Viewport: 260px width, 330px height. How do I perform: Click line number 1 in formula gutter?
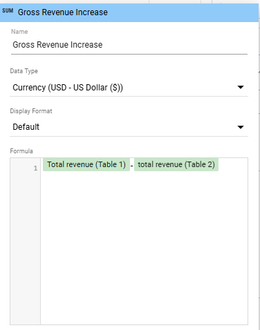35,168
